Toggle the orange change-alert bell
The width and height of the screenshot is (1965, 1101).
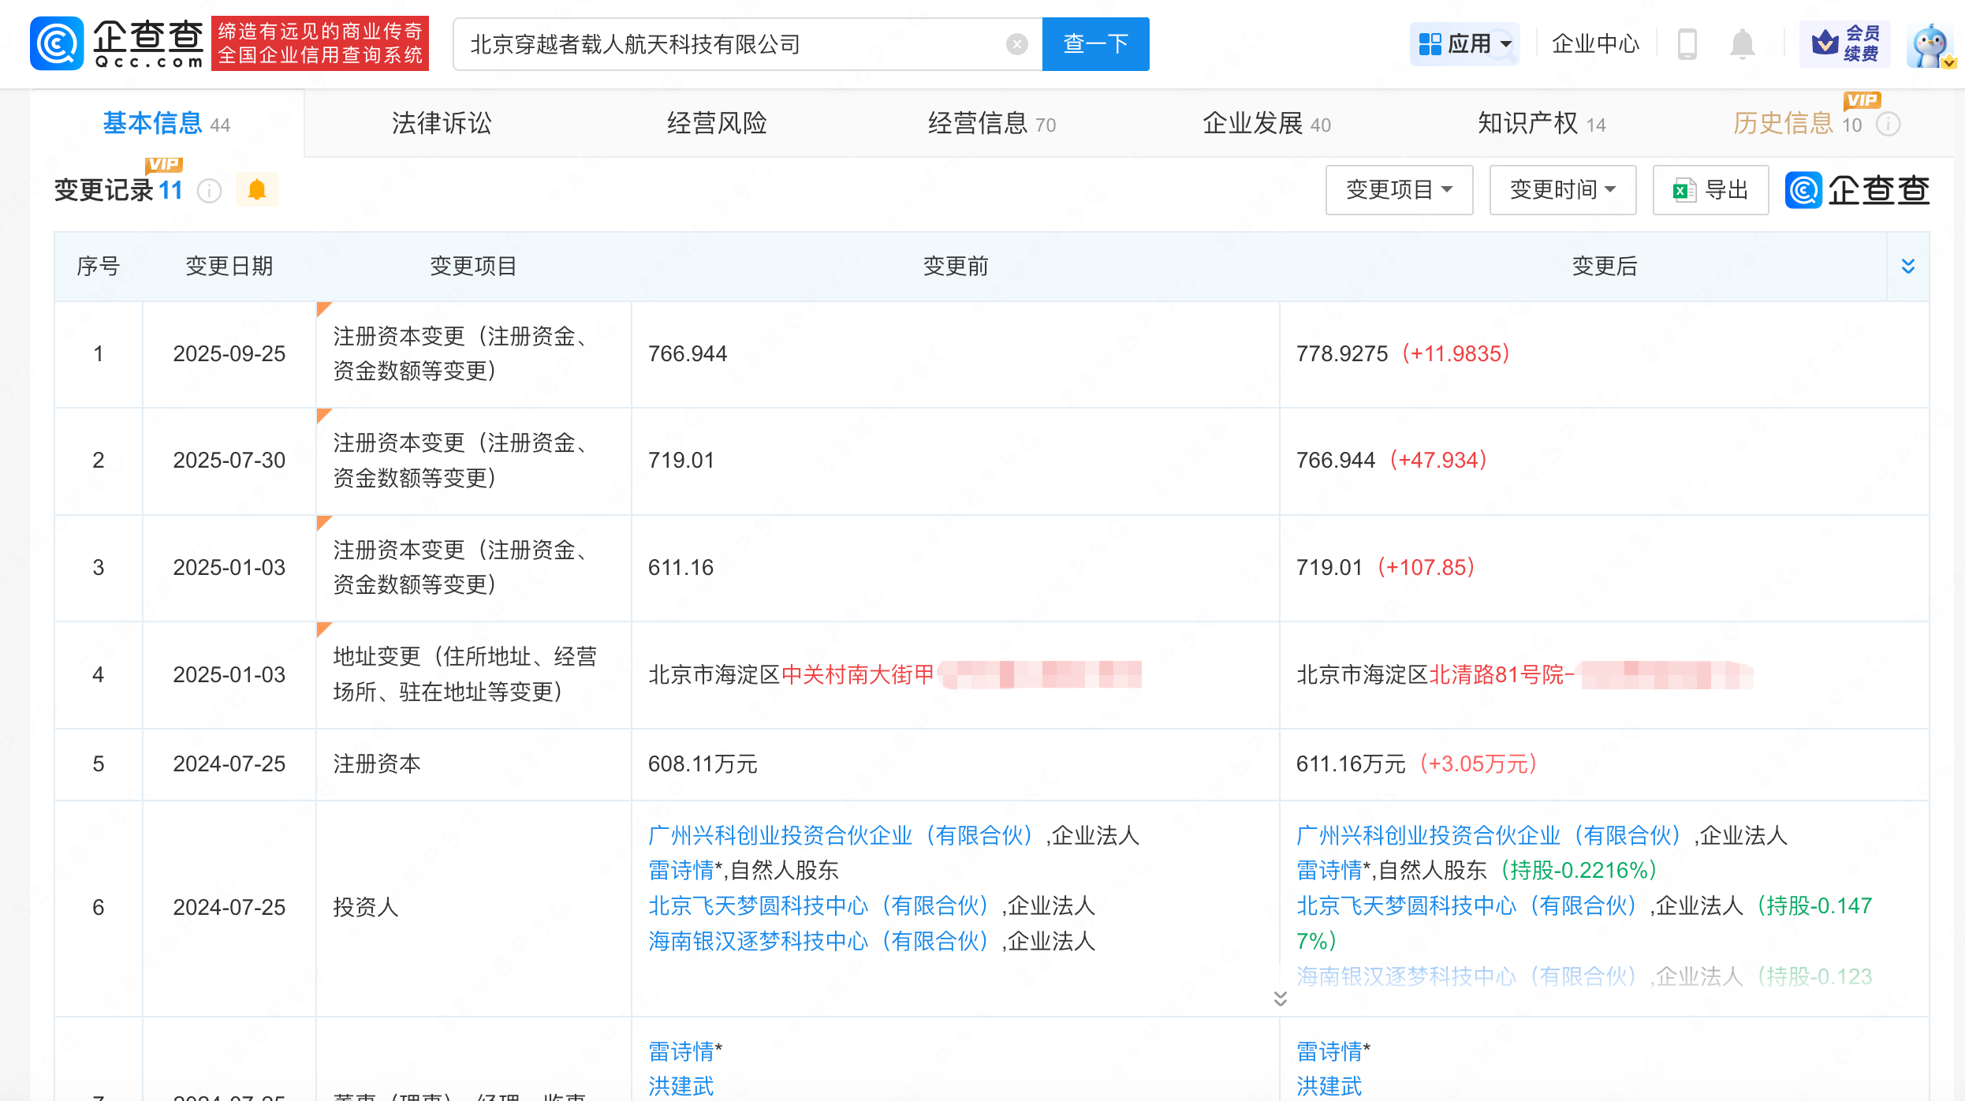pos(257,190)
